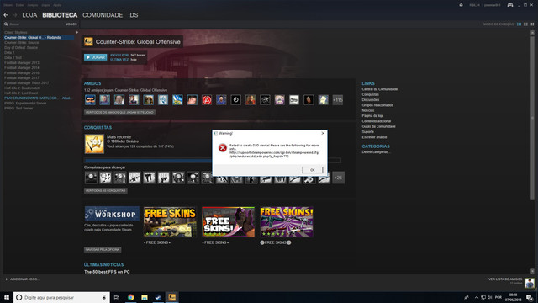Open the second locked achievement icon
Image resolution: width=538 pixels, height=303 pixels.
tap(105, 178)
